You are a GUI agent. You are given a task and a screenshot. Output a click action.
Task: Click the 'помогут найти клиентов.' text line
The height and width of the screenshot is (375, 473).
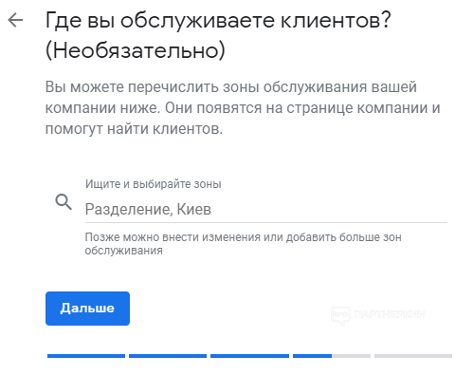tap(134, 129)
